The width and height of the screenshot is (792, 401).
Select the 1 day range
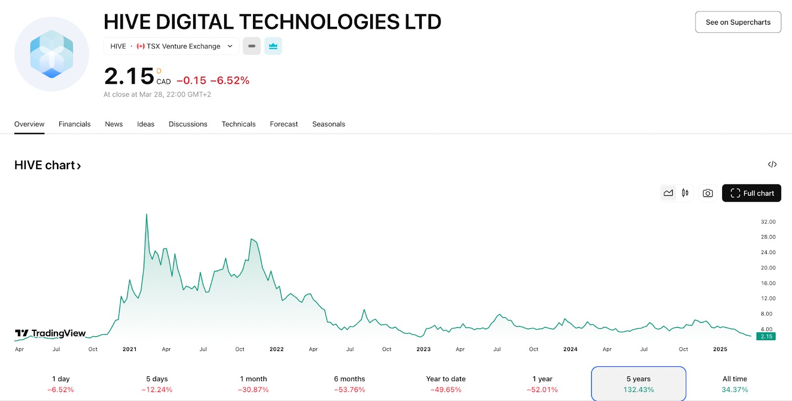tap(61, 384)
